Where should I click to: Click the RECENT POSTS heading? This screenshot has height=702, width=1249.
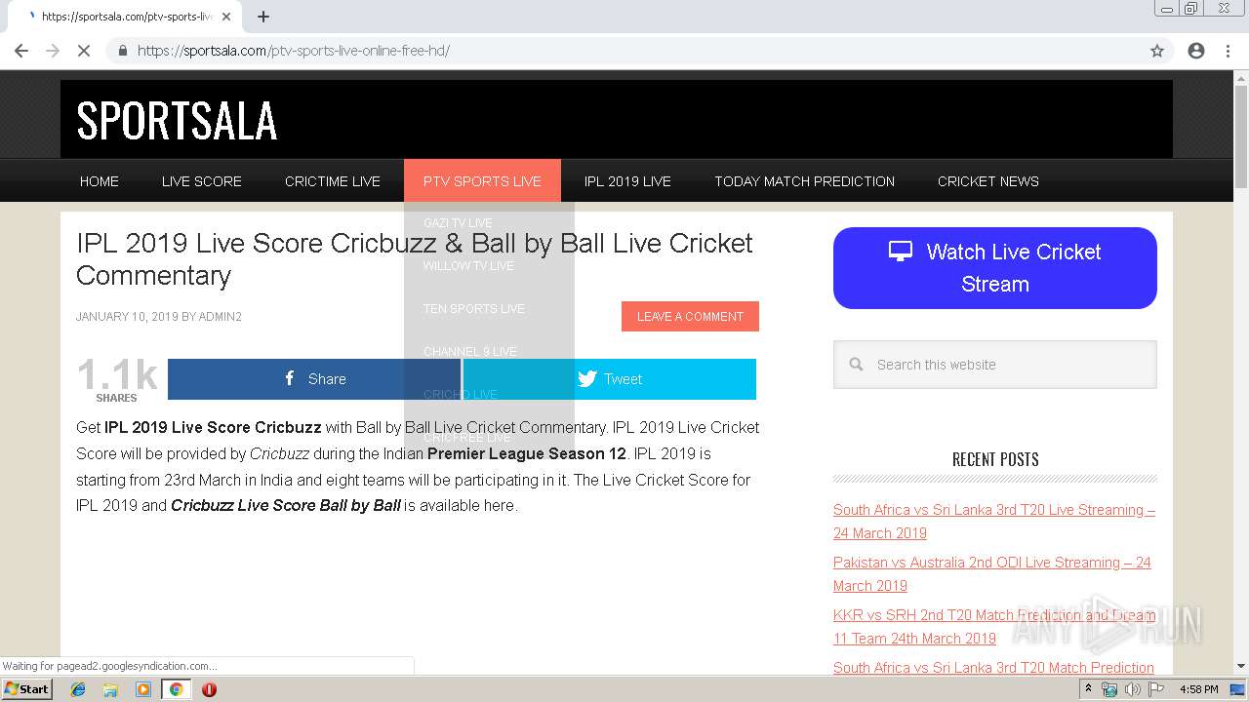click(x=995, y=459)
